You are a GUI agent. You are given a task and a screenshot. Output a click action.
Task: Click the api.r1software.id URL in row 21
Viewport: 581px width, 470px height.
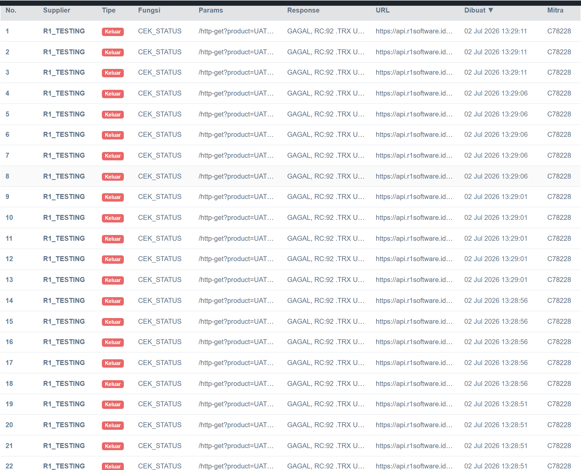click(x=414, y=446)
